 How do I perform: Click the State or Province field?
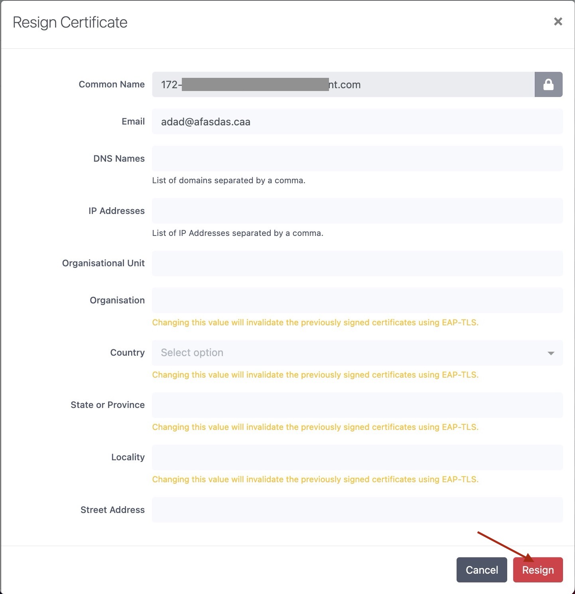click(357, 405)
